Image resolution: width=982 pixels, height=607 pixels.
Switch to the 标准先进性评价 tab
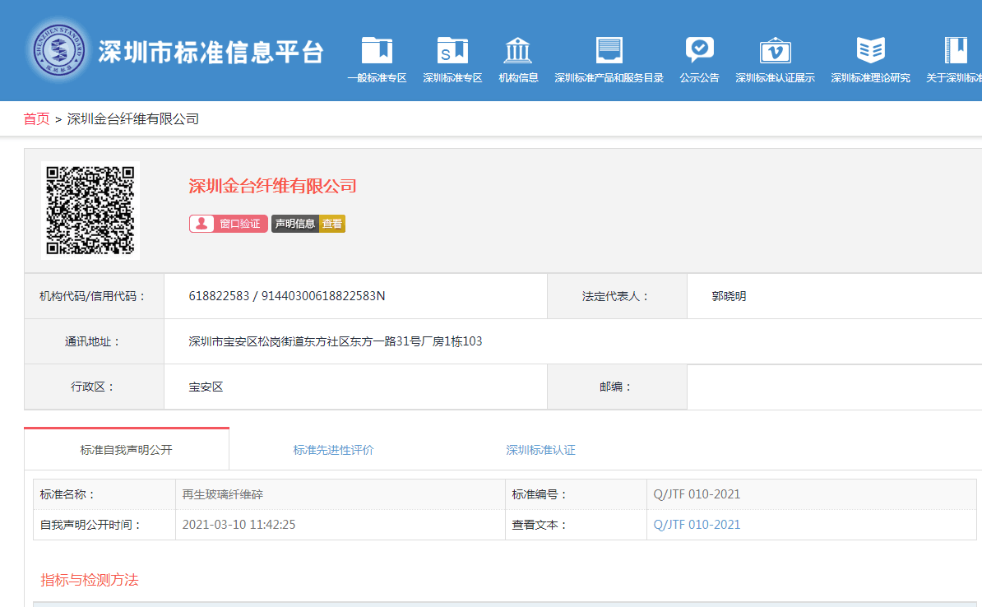333,450
